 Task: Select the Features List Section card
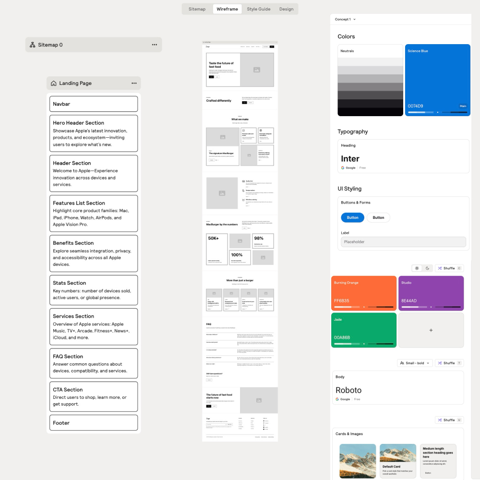[x=94, y=214]
